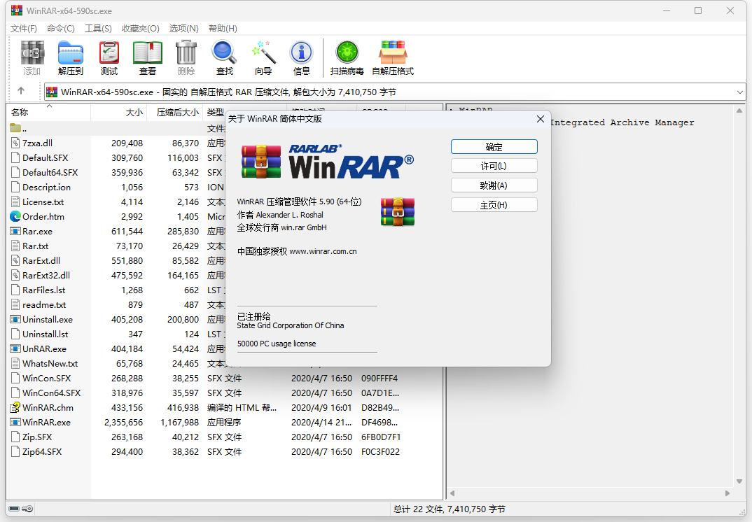Click the 主页(H) home page button
This screenshot has height=522, width=752.
click(494, 205)
